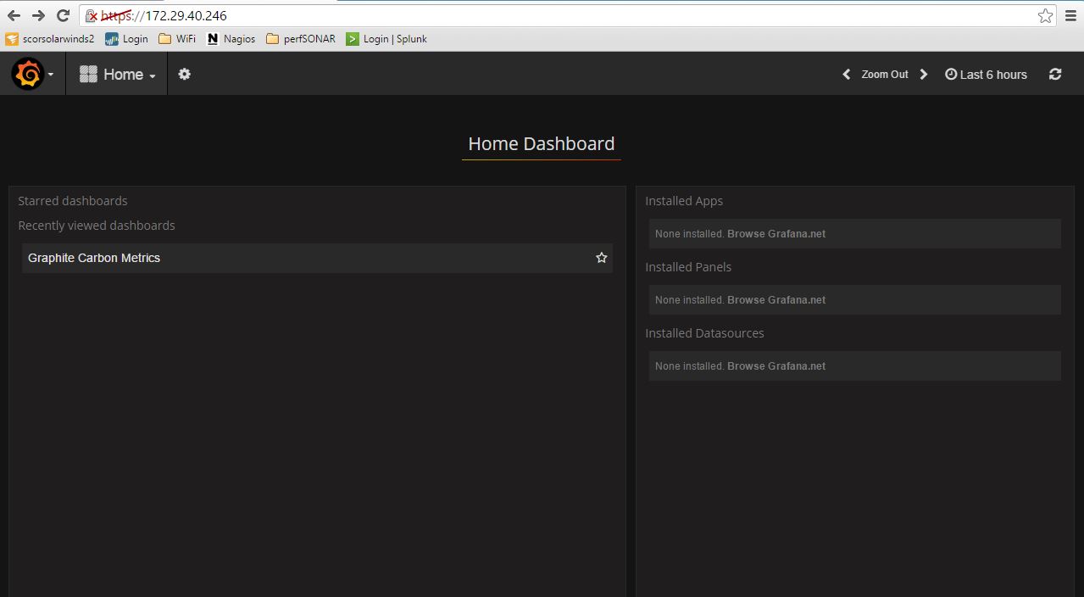
Task: Browse Grafana.net link under Installed Datasources
Action: point(776,366)
